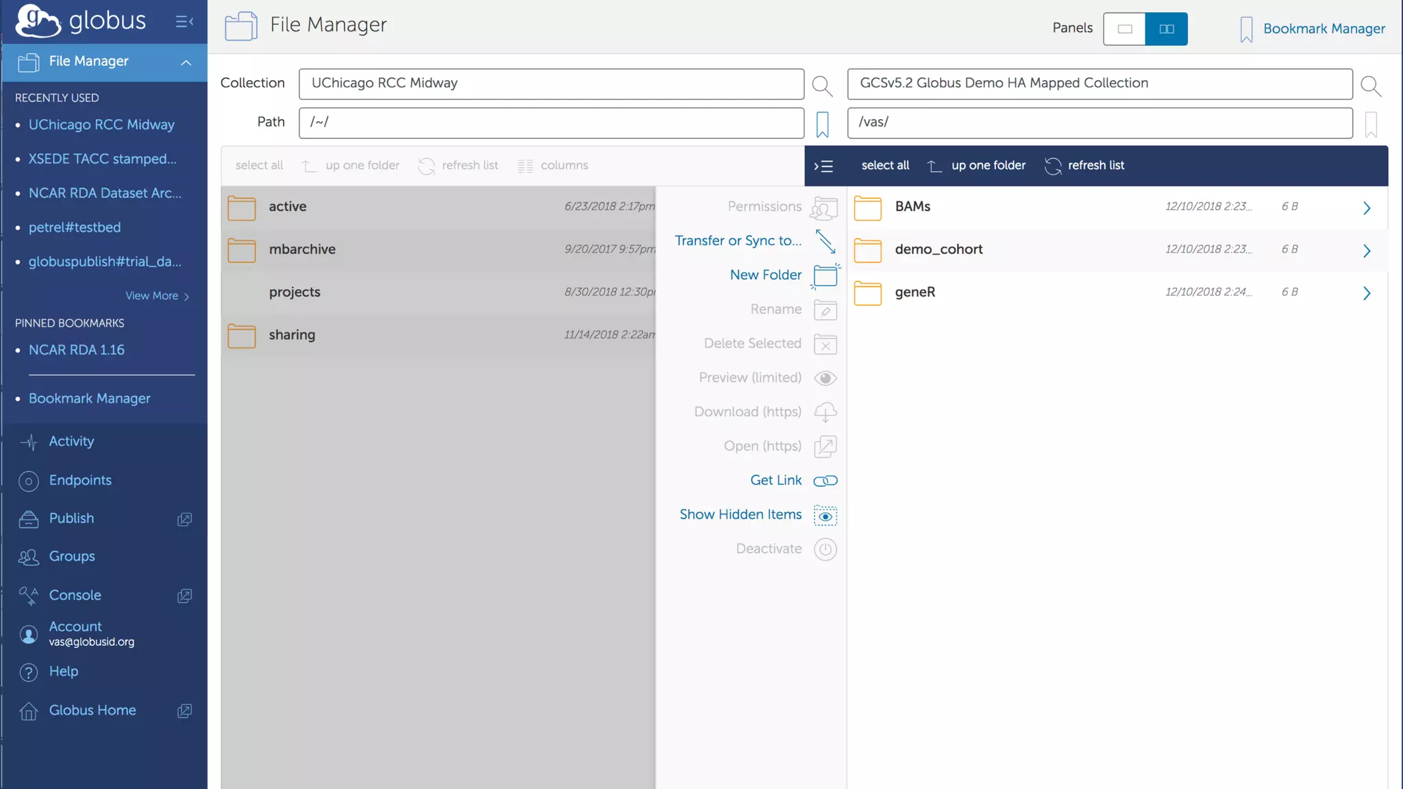
Task: Click the right panel search magnifier icon
Action: pos(1370,86)
